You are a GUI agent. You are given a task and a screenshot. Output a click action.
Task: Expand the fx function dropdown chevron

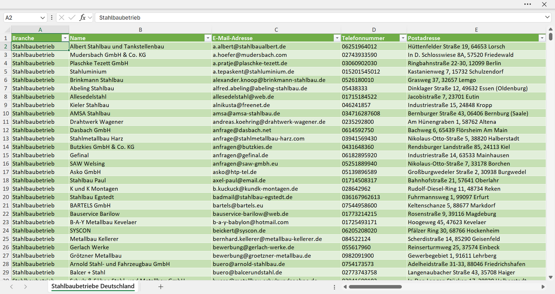click(x=90, y=18)
